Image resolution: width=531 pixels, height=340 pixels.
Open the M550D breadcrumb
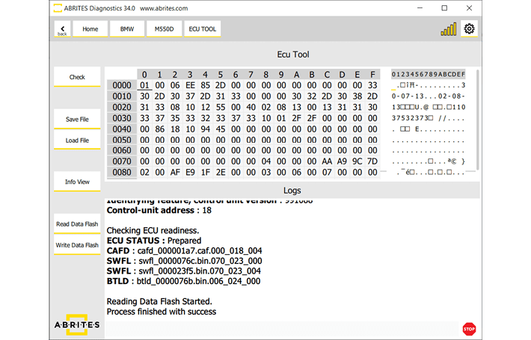point(163,29)
